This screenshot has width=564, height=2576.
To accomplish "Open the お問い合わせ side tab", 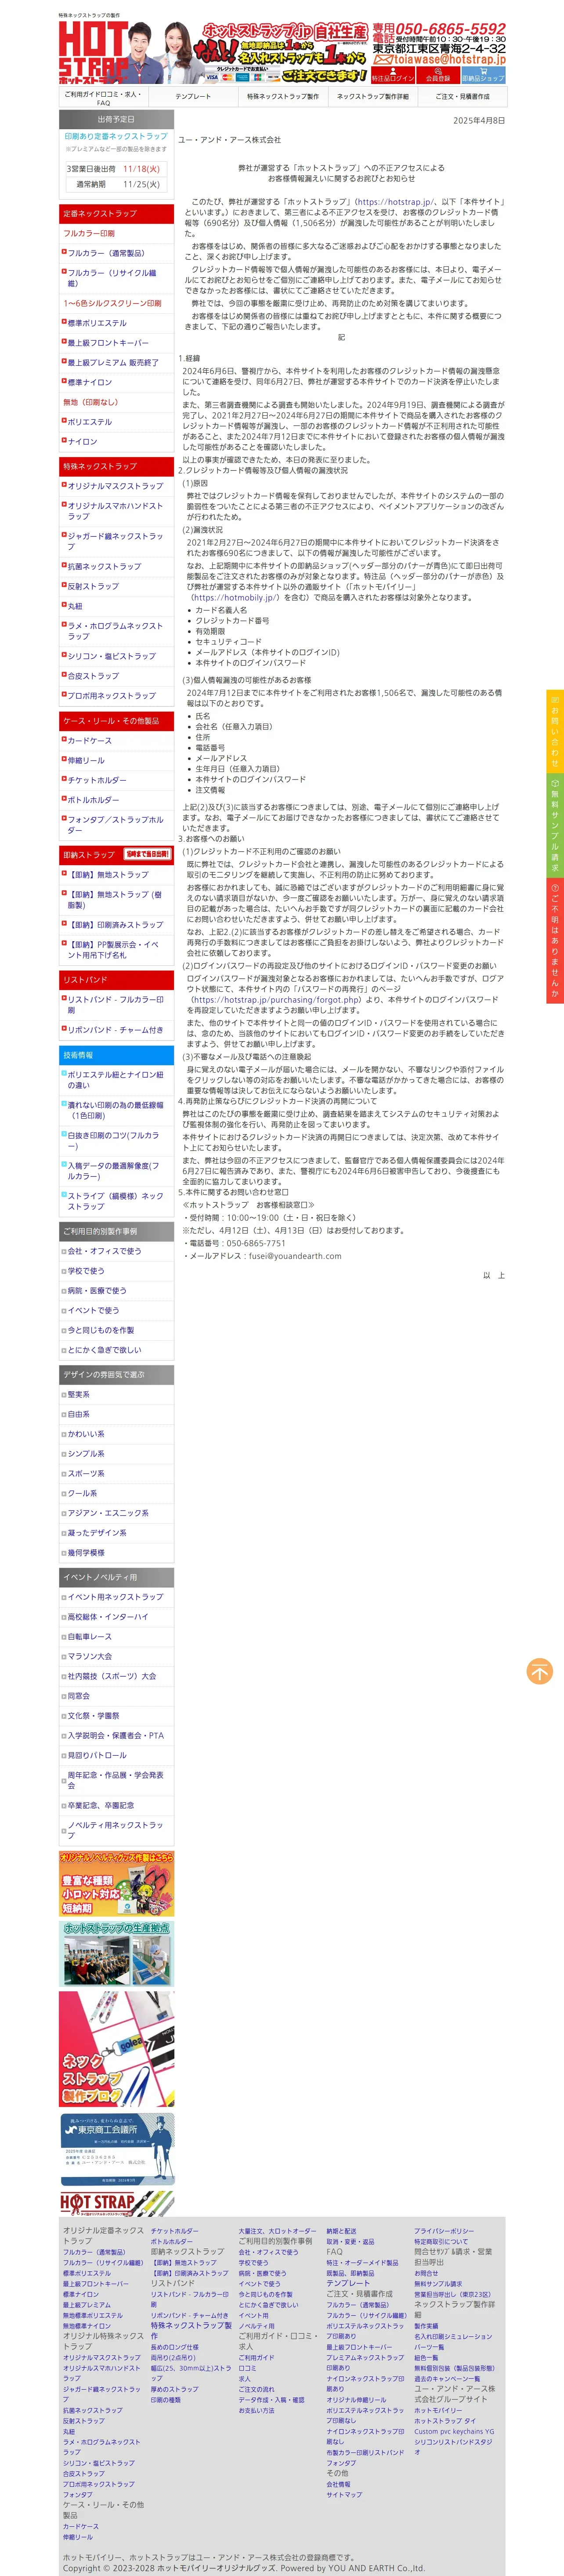I will 555,730.
